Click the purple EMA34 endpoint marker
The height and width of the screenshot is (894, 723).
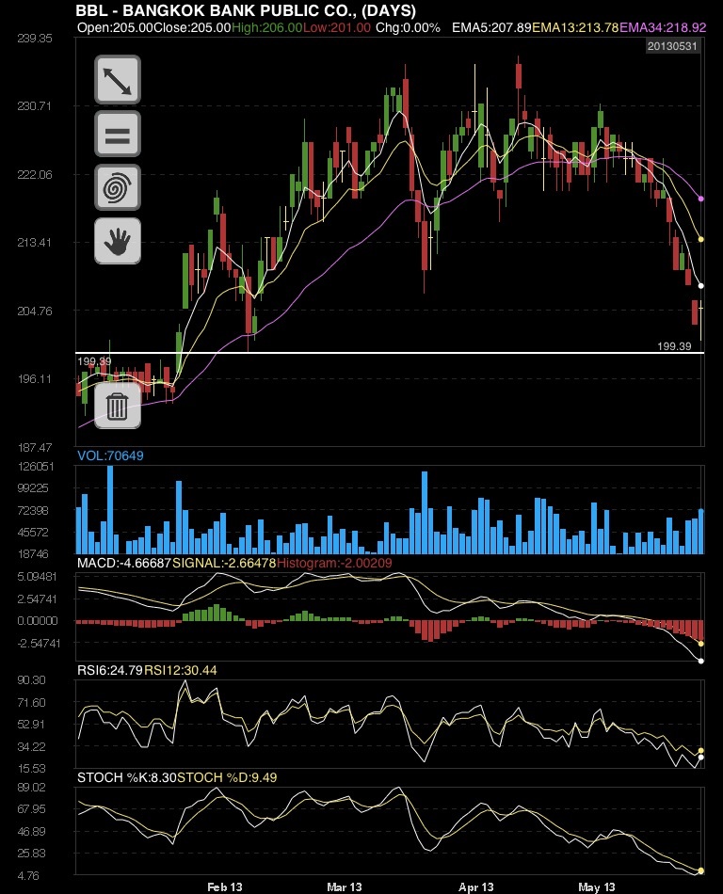coord(700,199)
